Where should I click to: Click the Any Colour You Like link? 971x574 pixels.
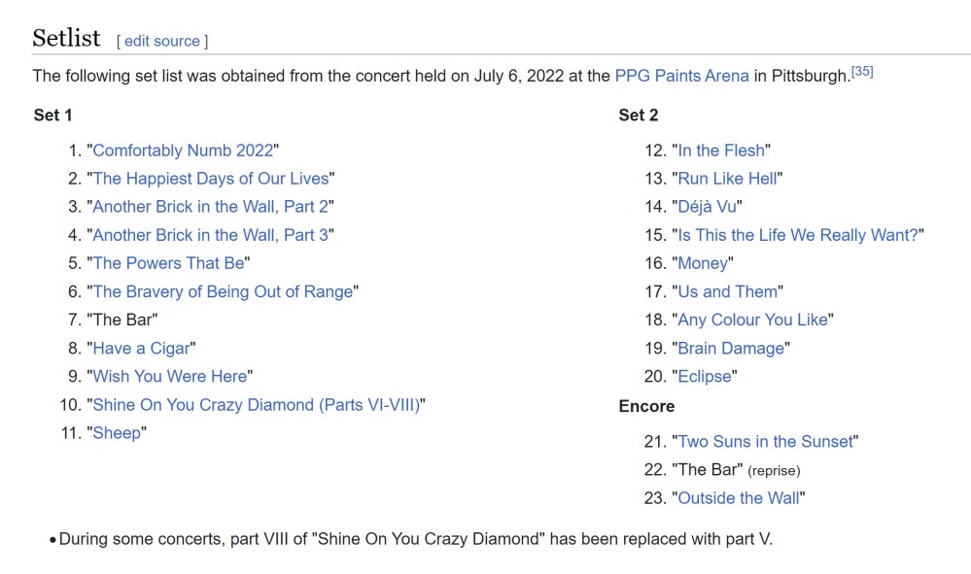coord(752,320)
